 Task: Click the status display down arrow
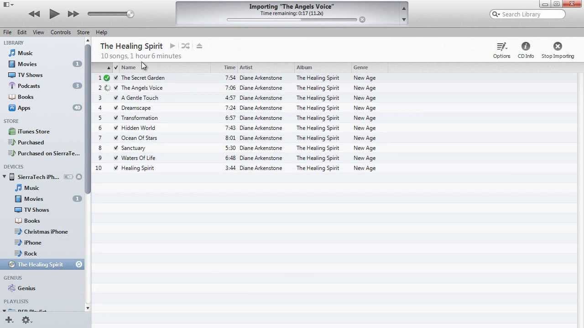404,20
